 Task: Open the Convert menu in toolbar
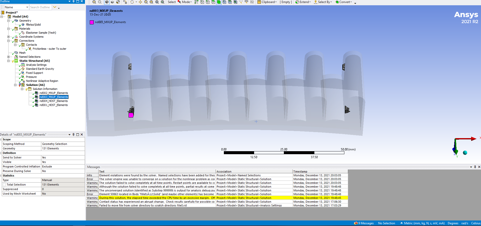tap(344, 2)
